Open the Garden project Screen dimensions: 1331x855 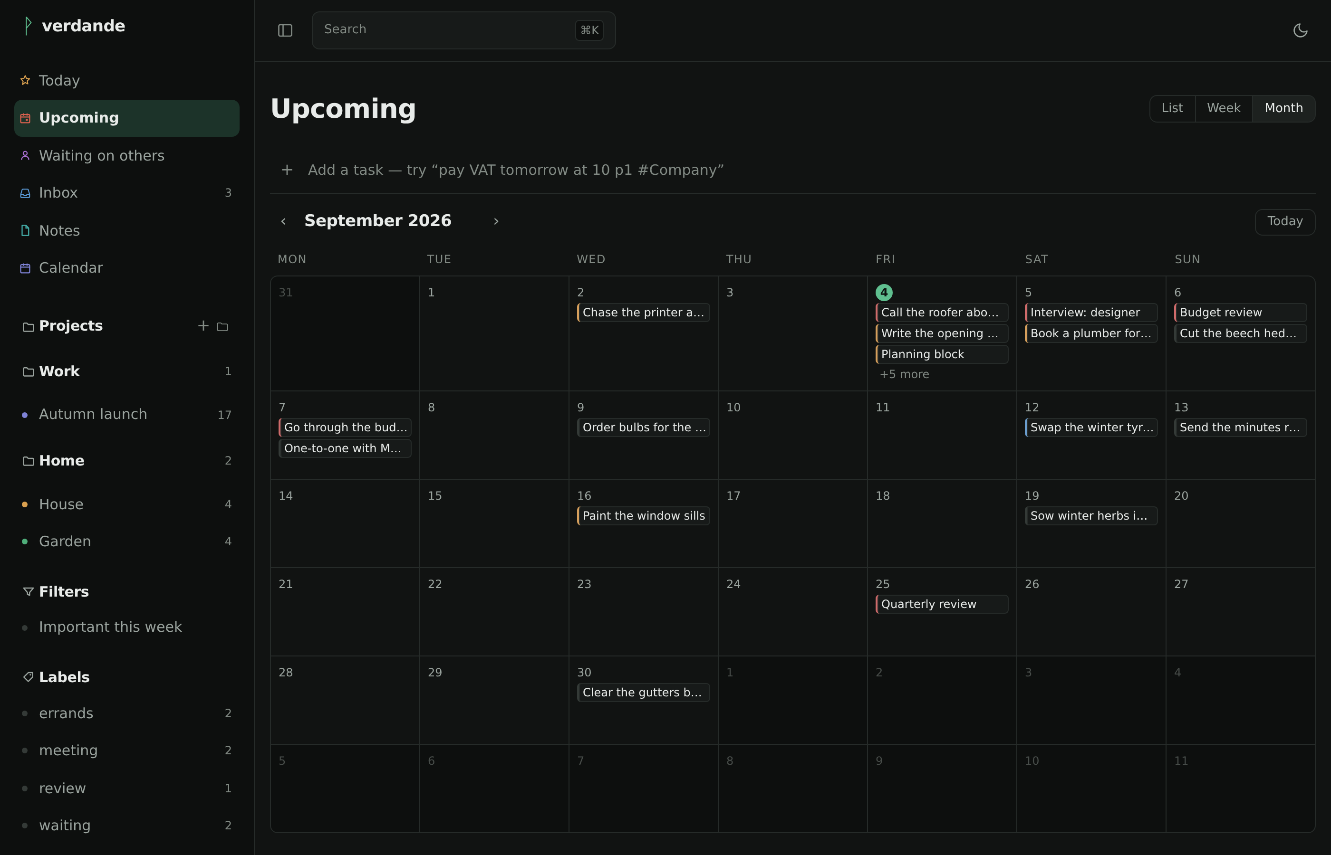(x=126, y=542)
